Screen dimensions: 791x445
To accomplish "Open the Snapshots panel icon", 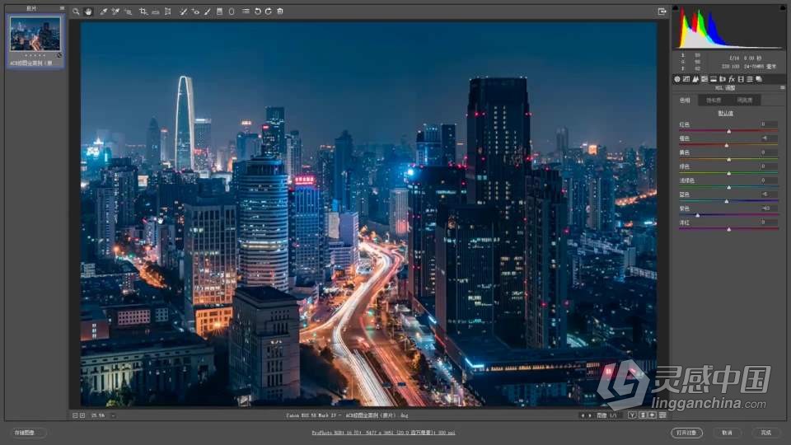I will pyautogui.click(x=759, y=79).
